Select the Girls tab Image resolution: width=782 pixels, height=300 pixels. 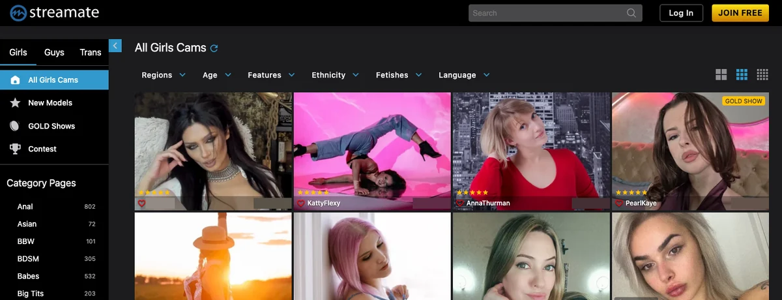[x=18, y=52]
